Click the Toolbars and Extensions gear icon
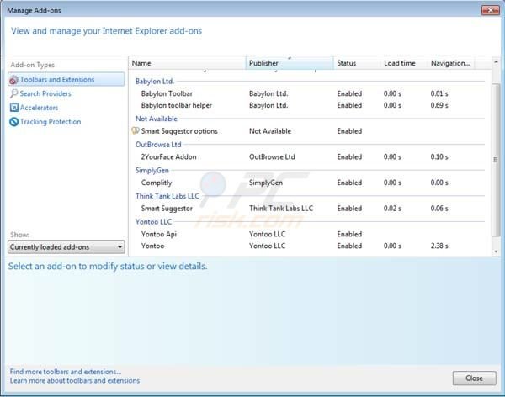505x397 pixels. click(x=13, y=80)
